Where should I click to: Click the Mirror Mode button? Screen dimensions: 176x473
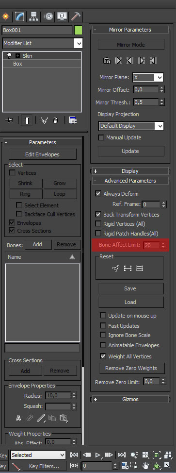131,45
